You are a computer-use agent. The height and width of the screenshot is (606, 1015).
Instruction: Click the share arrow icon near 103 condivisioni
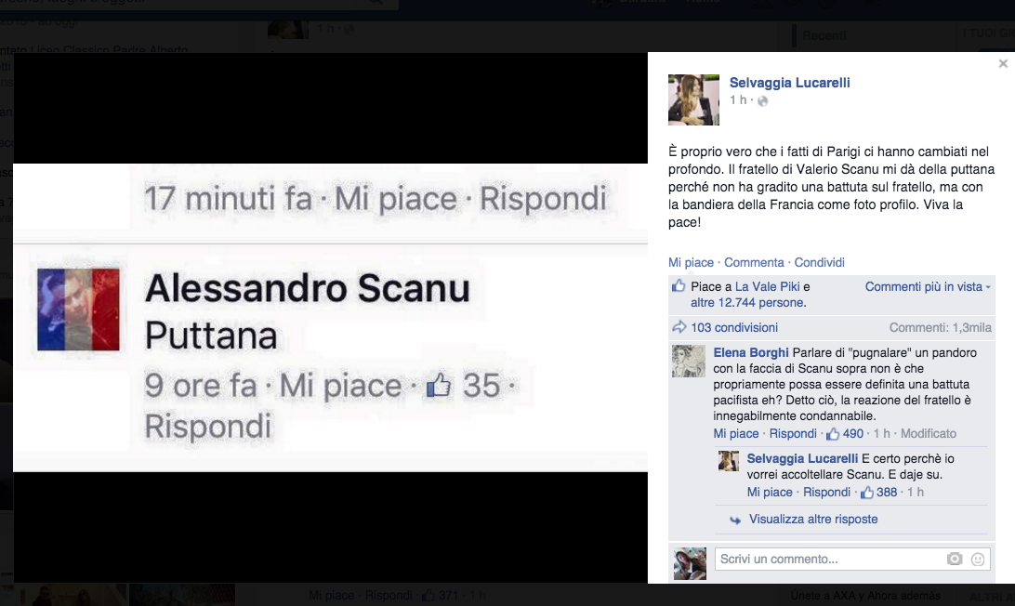click(x=679, y=327)
